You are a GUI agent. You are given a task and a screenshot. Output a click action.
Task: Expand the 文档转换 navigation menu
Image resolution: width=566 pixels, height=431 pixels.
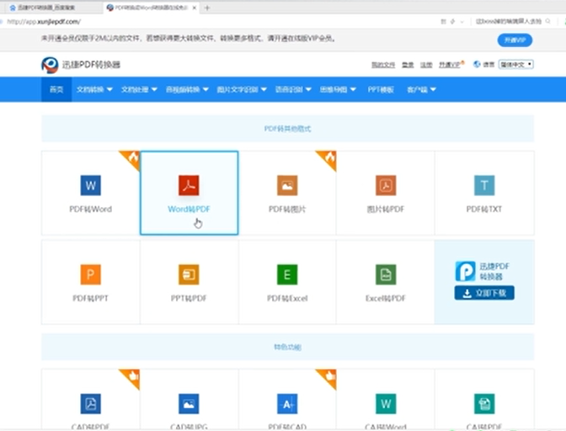click(94, 89)
